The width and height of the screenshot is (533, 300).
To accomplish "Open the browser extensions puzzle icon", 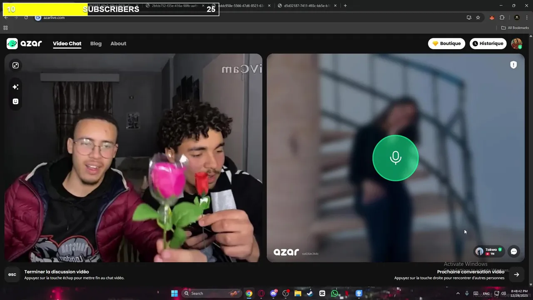I will [502, 17].
